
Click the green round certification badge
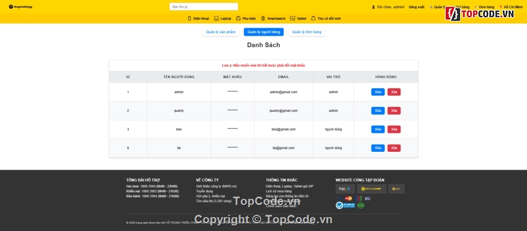pyautogui.click(x=361, y=205)
